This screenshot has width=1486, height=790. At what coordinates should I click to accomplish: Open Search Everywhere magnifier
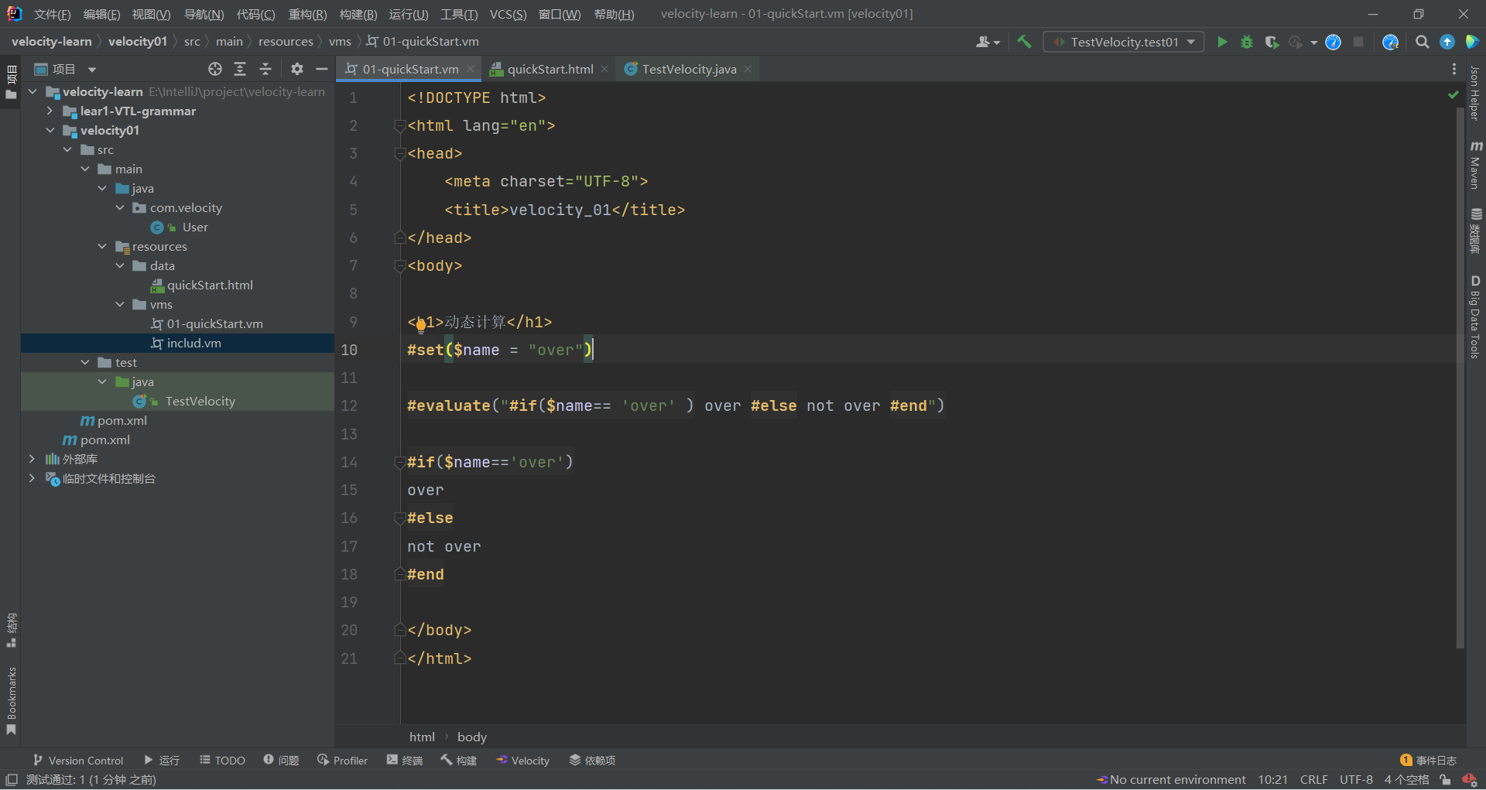coord(1422,42)
